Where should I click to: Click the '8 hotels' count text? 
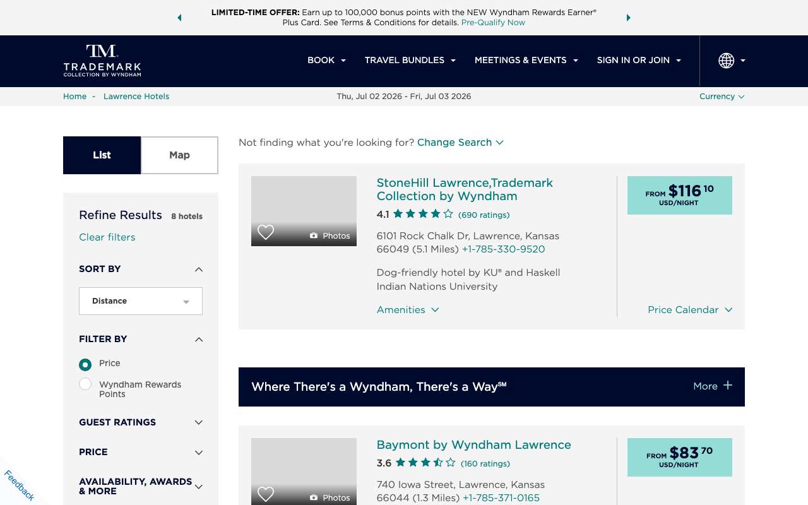(x=187, y=216)
